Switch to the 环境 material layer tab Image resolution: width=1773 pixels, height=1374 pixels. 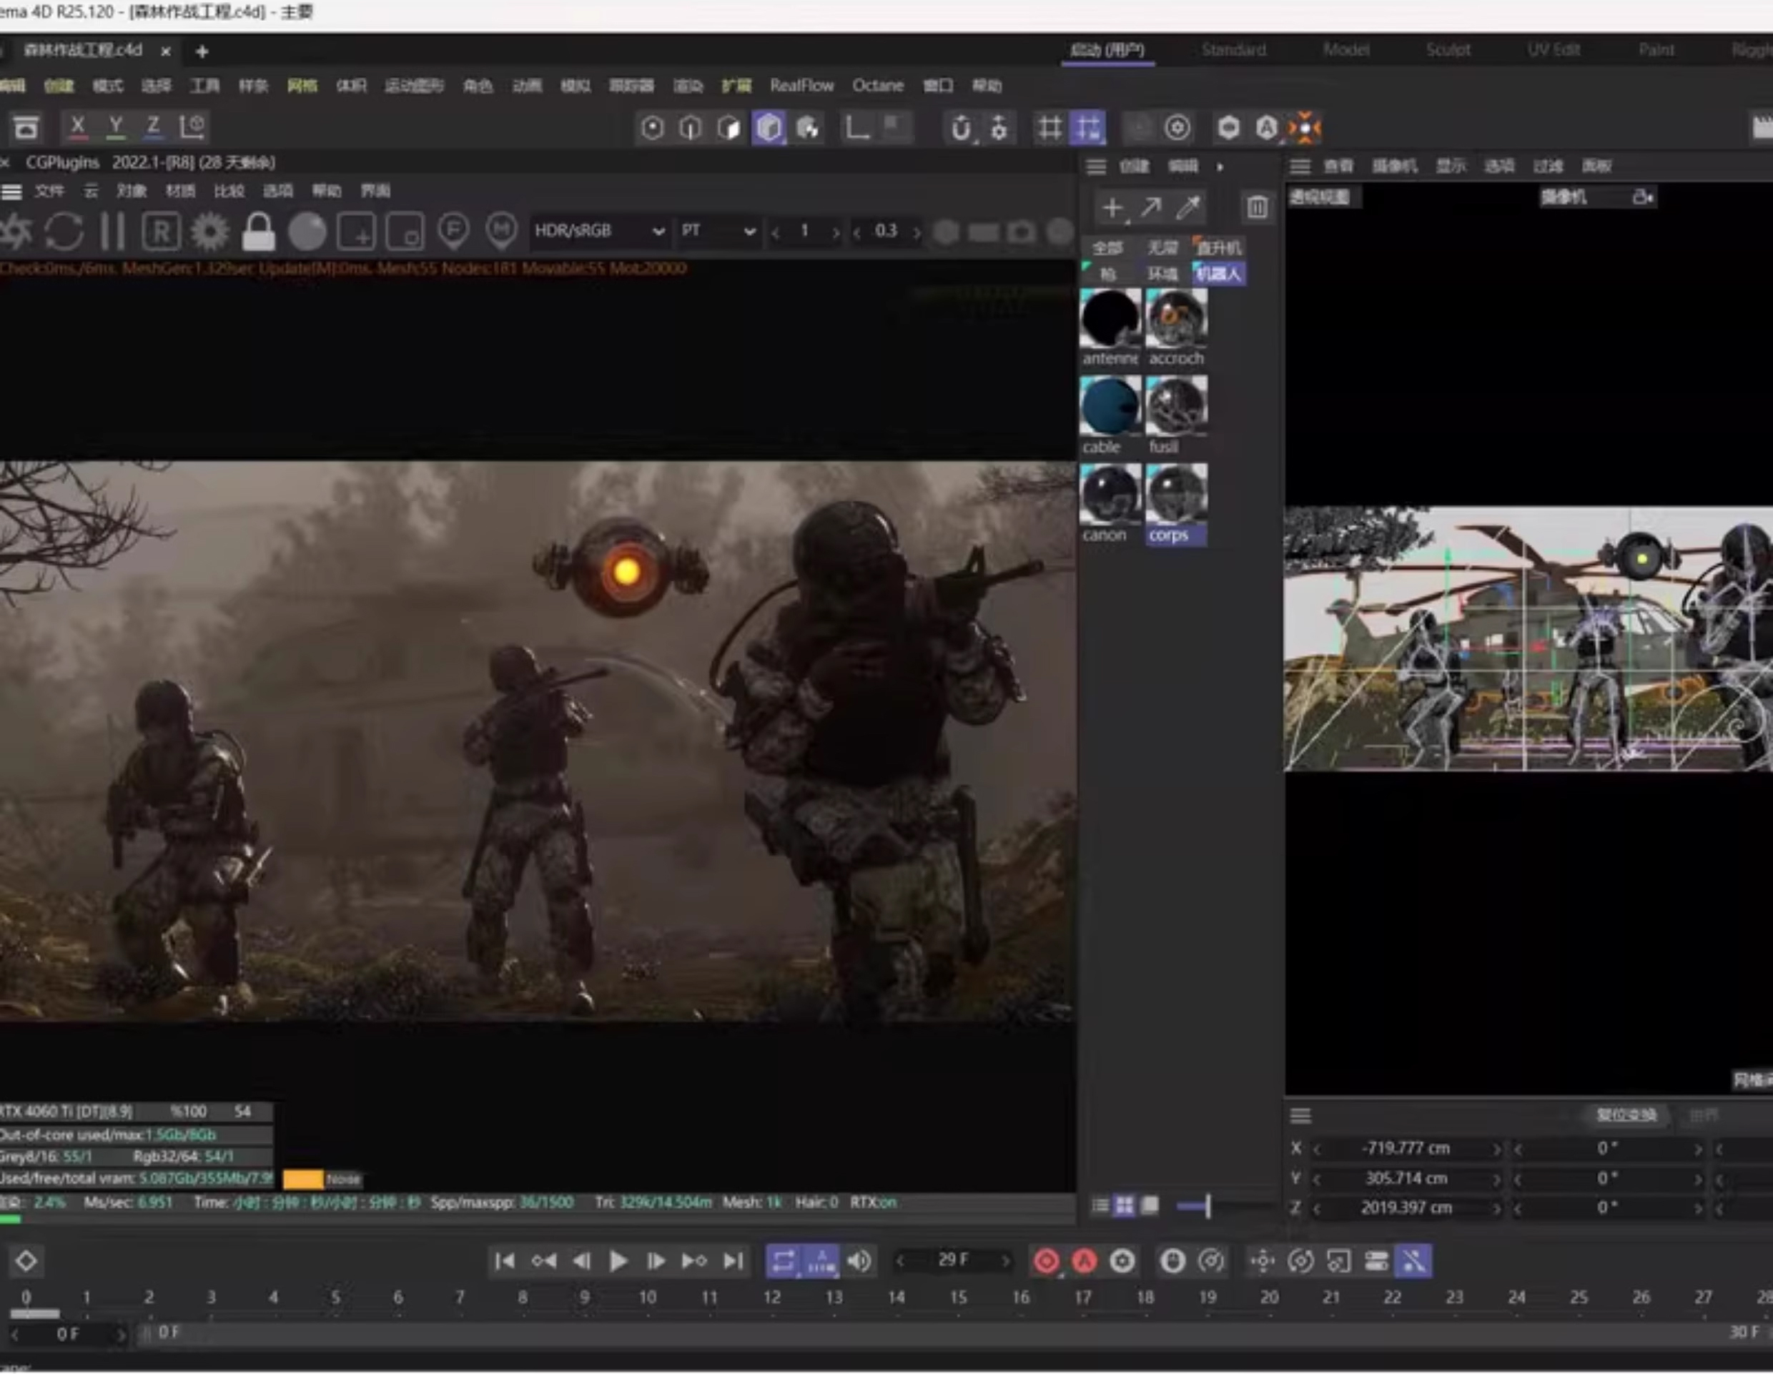tap(1162, 274)
